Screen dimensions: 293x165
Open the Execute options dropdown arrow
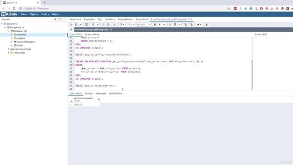(164, 25)
